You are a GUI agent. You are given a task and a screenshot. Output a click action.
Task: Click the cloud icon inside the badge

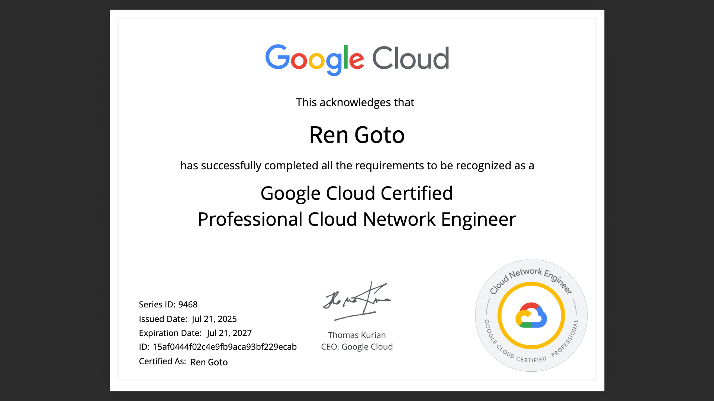(531, 315)
